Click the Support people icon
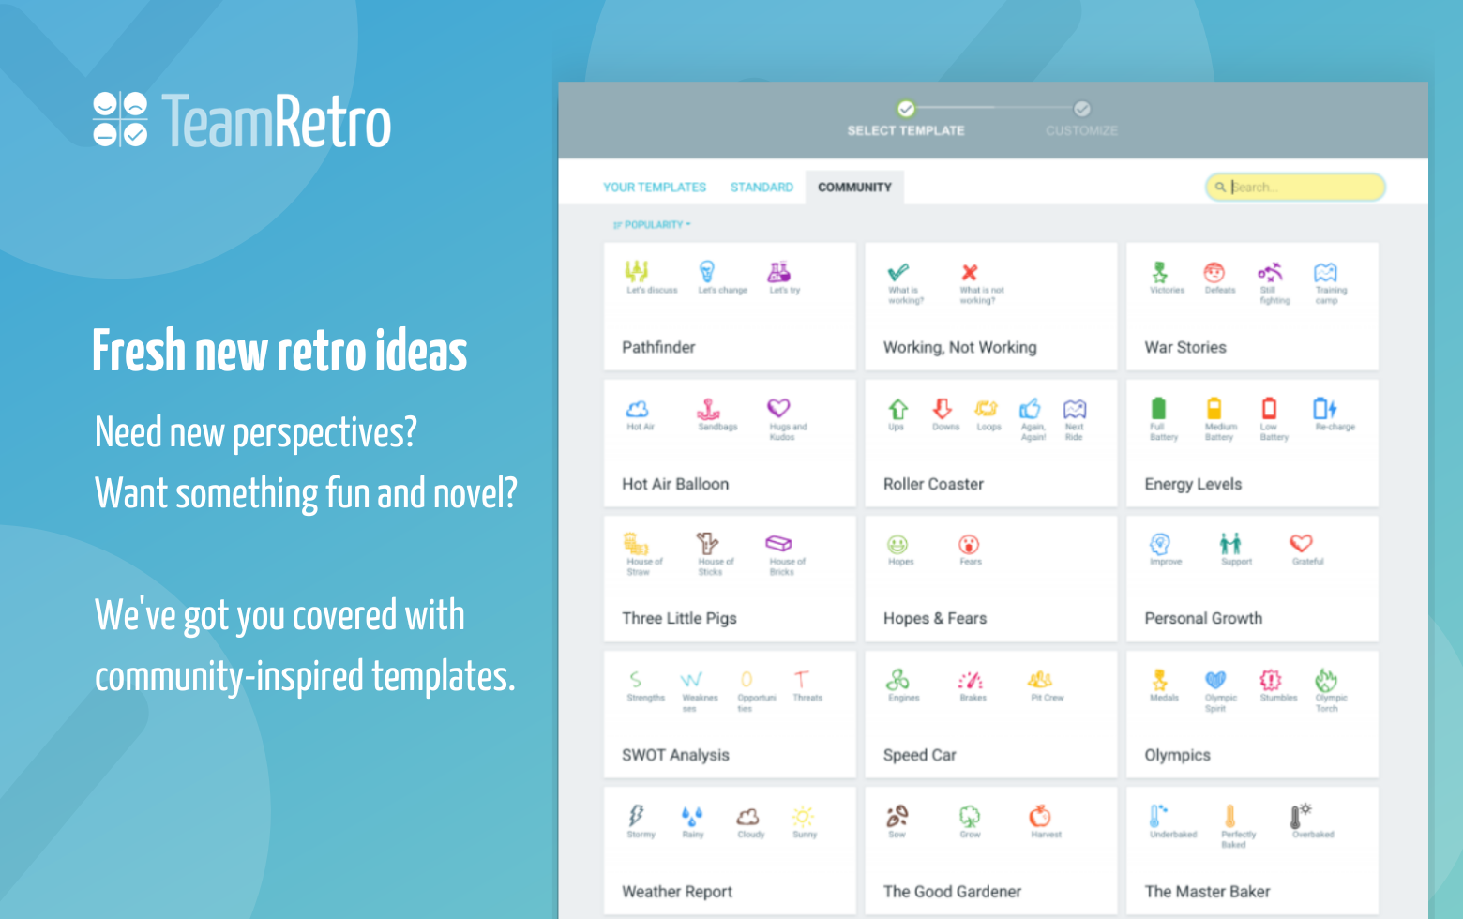1463x919 pixels. pos(1230,543)
